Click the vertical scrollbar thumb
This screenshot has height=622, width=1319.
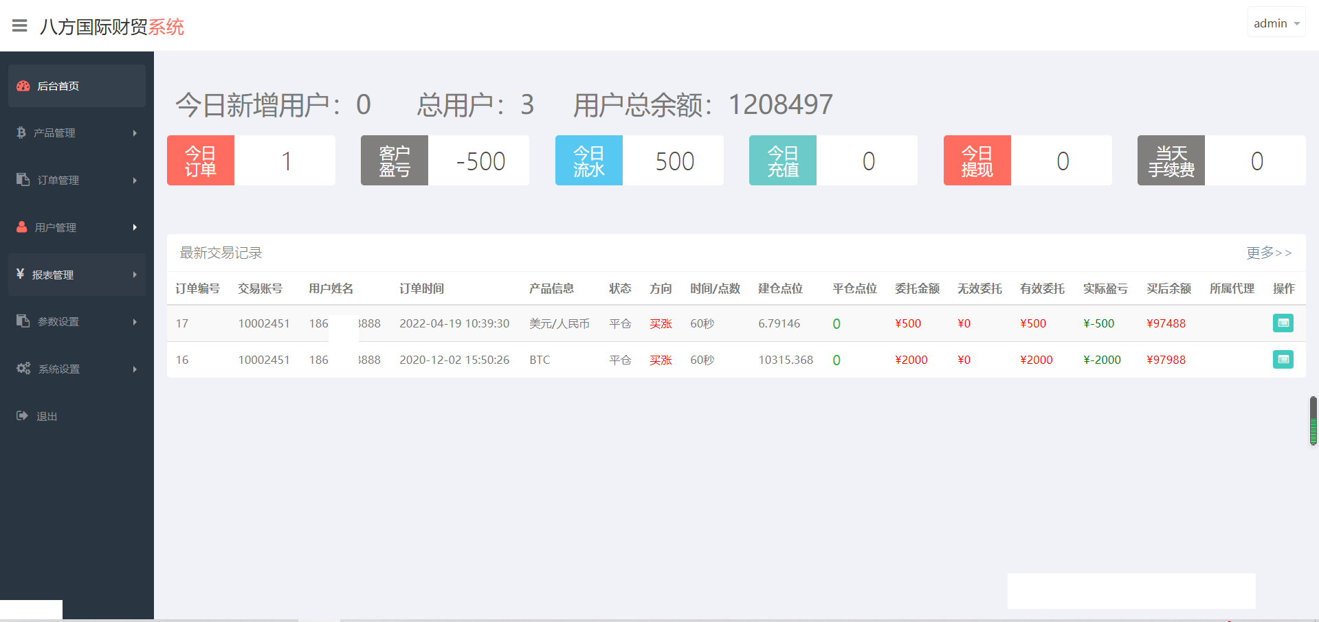click(1313, 421)
